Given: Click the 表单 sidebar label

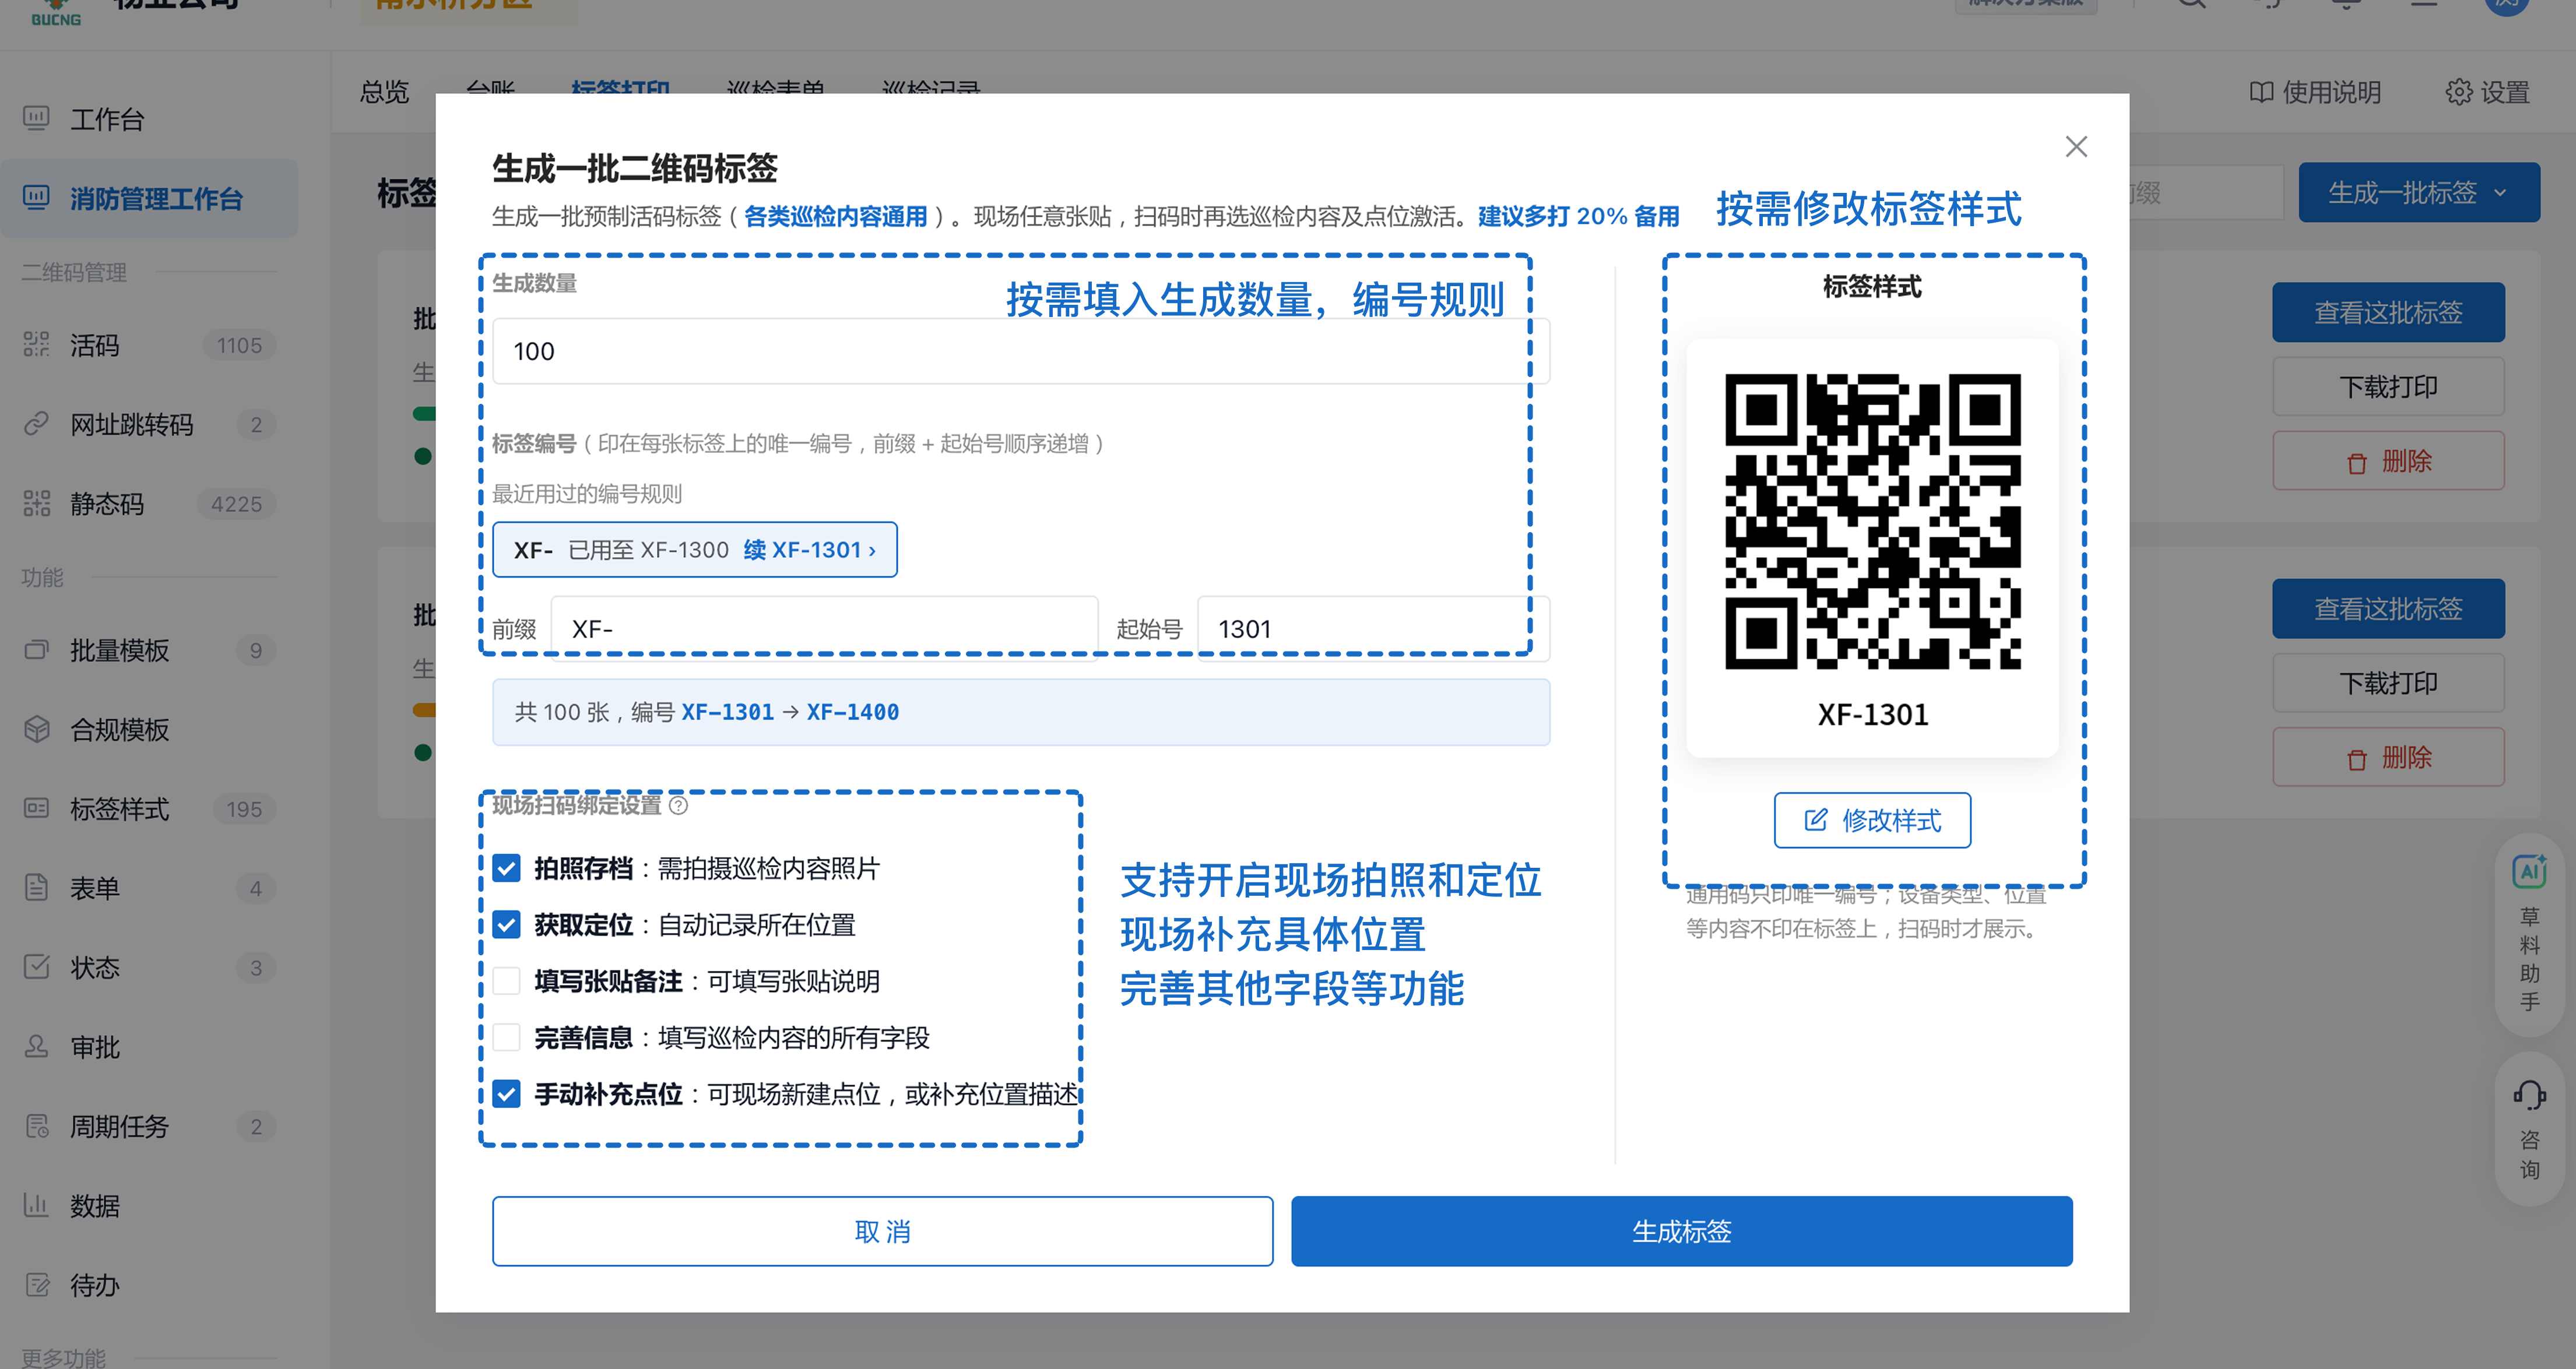Looking at the screenshot, I should [x=95, y=888].
